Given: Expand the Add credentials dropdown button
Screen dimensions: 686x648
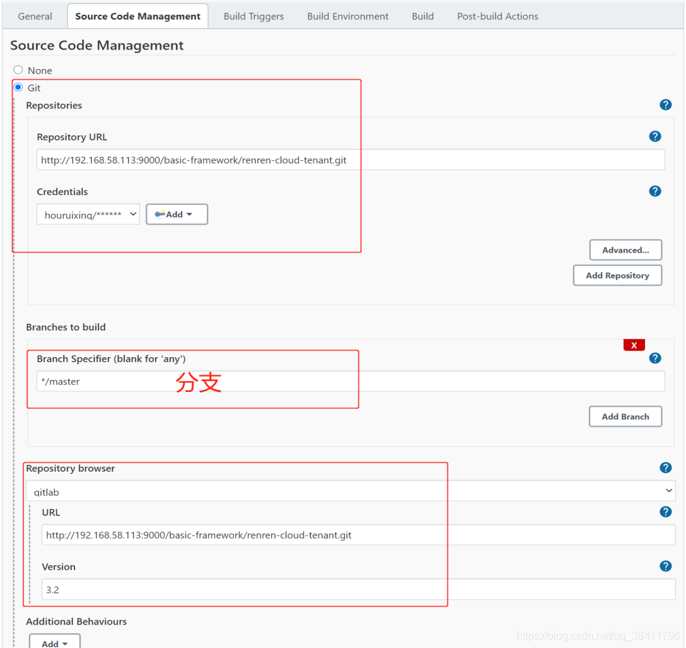Looking at the screenshot, I should tap(177, 214).
